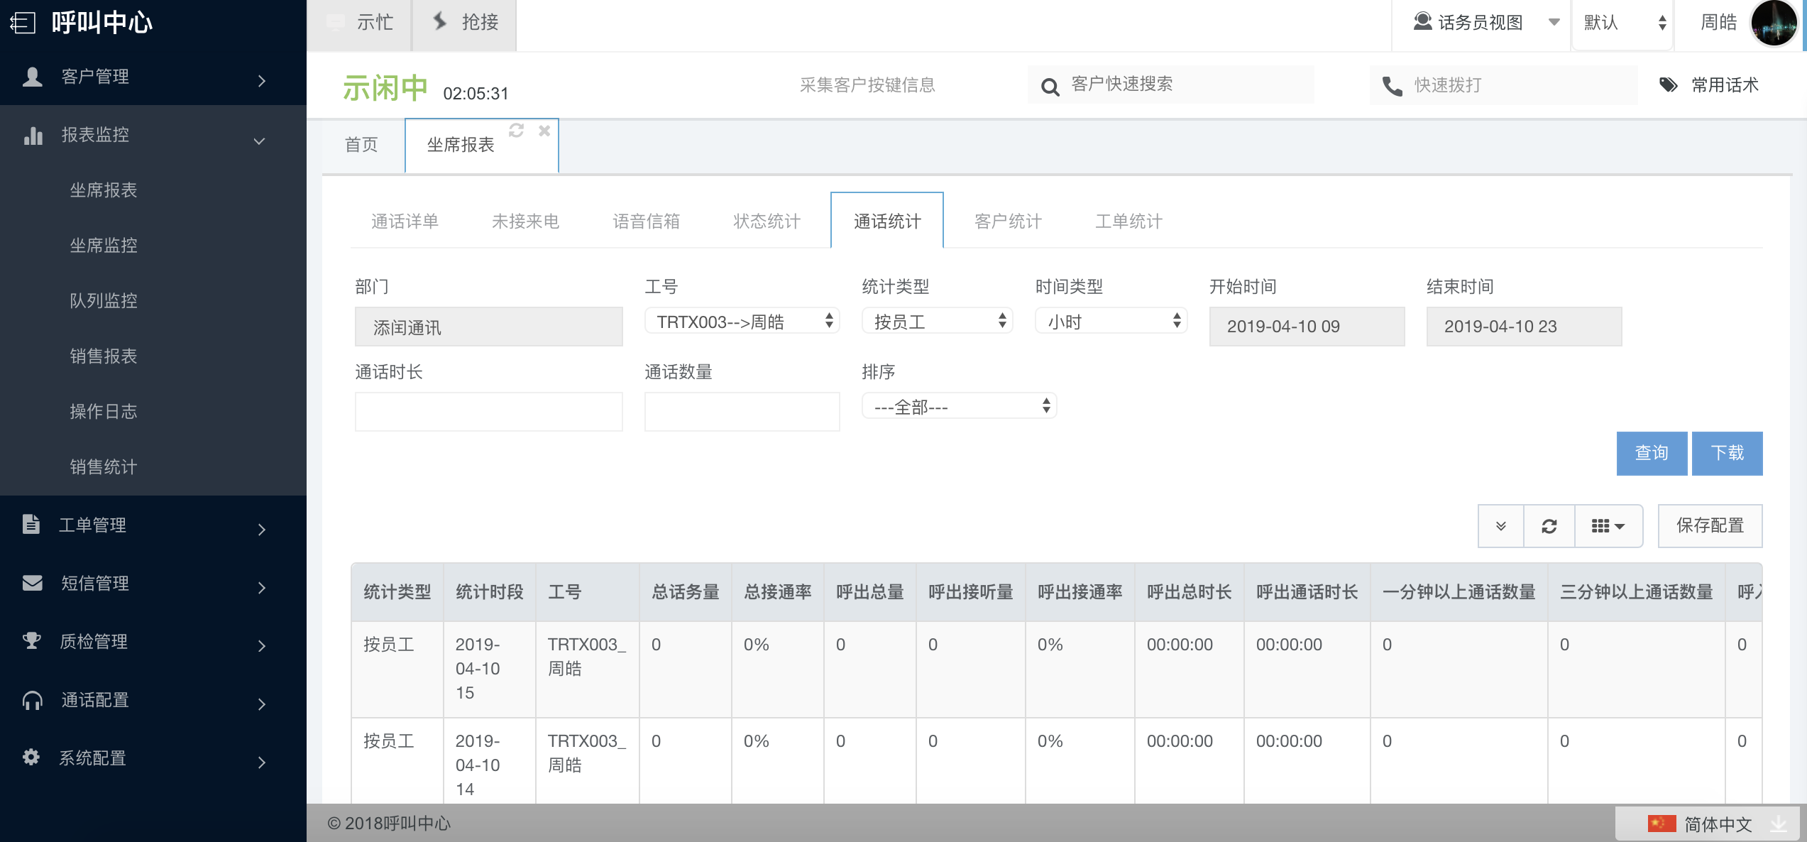Switch to the 状态统计 tab

coord(767,222)
